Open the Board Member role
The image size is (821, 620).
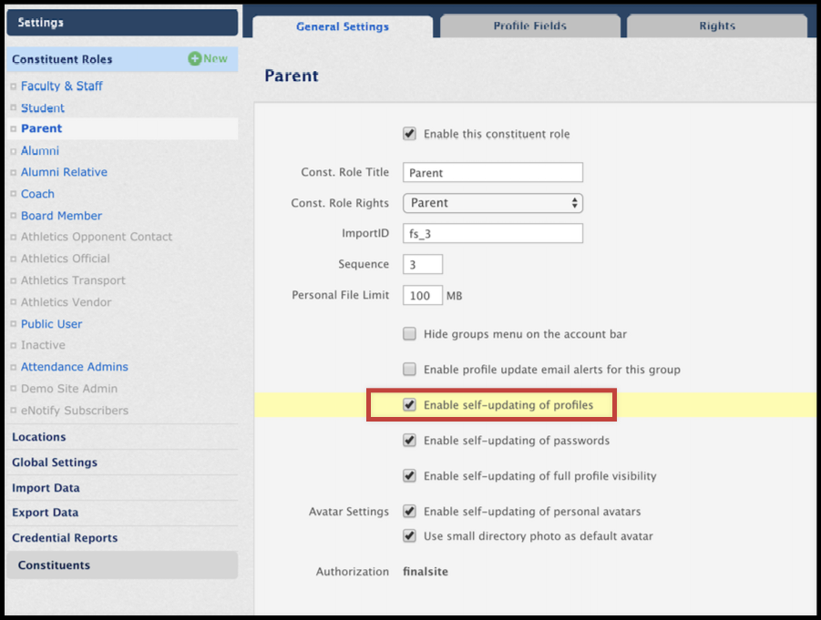pos(61,216)
